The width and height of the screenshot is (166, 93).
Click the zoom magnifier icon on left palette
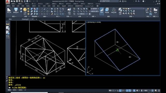[8, 36]
